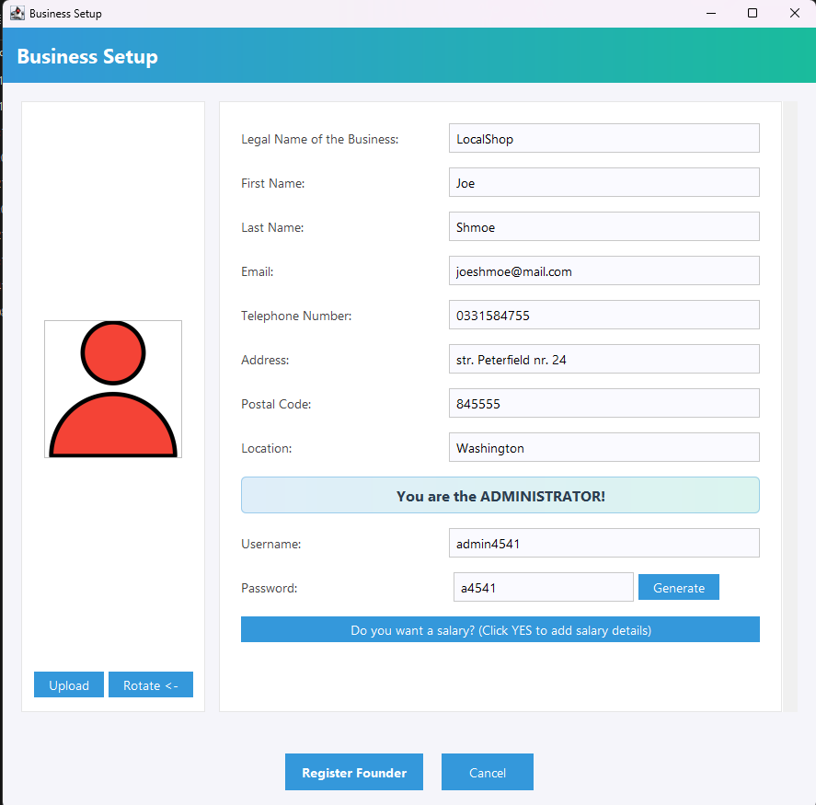The image size is (816, 805).
Task: Click YES to add salary details banner
Action: click(x=500, y=629)
